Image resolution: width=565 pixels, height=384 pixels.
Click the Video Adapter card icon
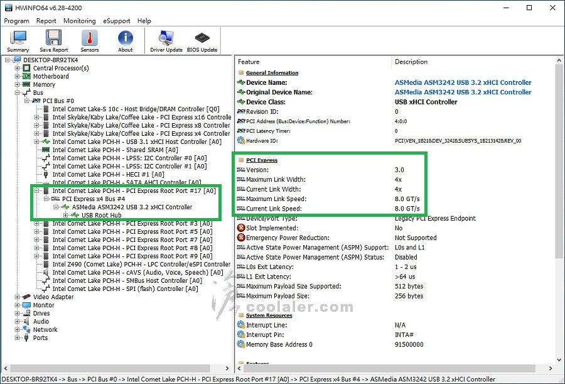click(26, 297)
